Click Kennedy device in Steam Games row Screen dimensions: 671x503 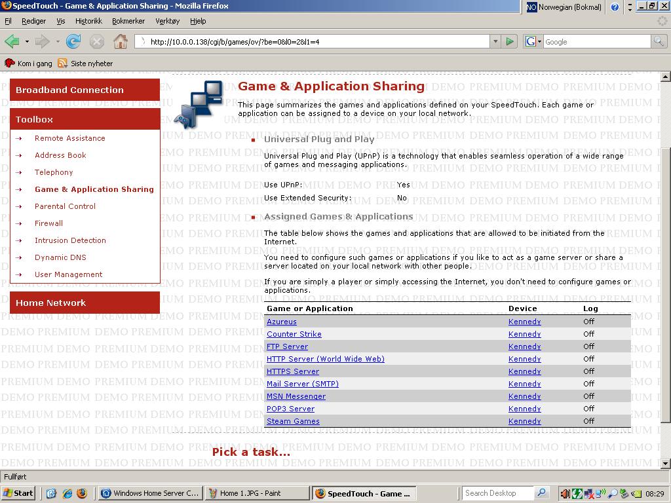pyautogui.click(x=525, y=421)
